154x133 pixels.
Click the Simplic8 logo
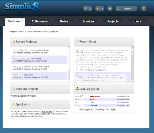tap(22, 7)
